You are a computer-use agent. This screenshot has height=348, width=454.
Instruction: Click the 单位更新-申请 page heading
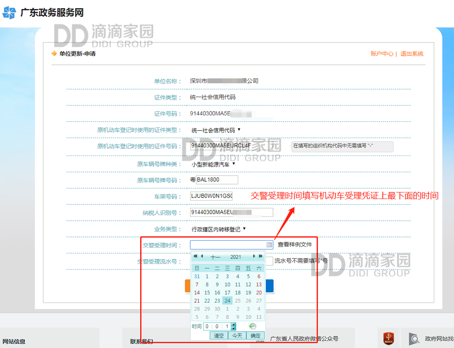point(77,54)
